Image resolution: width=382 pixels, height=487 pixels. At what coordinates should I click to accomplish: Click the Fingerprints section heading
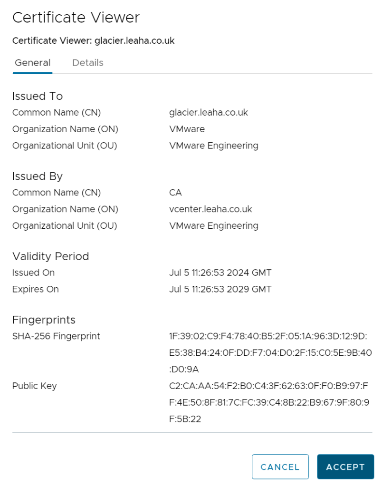(x=44, y=320)
